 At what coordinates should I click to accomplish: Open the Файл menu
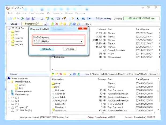click(x=10, y=13)
